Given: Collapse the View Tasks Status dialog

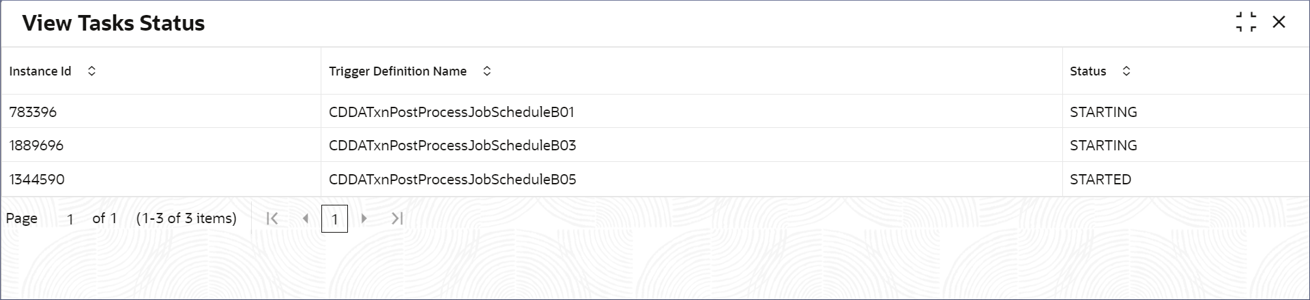Looking at the screenshot, I should tap(1246, 22).
